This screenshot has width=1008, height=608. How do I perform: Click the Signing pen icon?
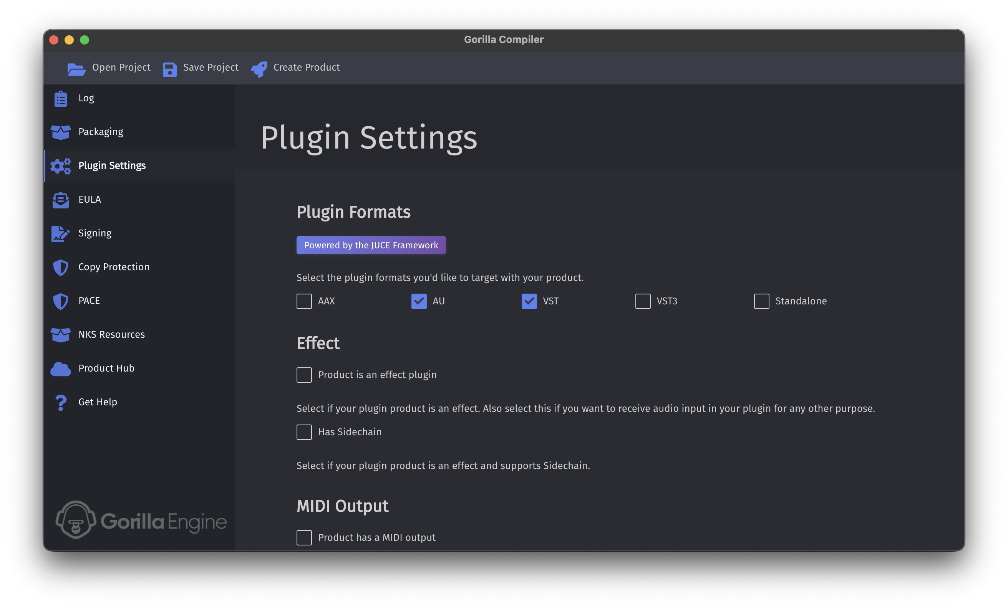pyautogui.click(x=61, y=233)
